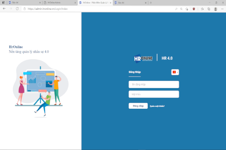Click the HR 4.0 text
Image resolution: width=226 pixels, height=150 pixels.
[x=167, y=58]
